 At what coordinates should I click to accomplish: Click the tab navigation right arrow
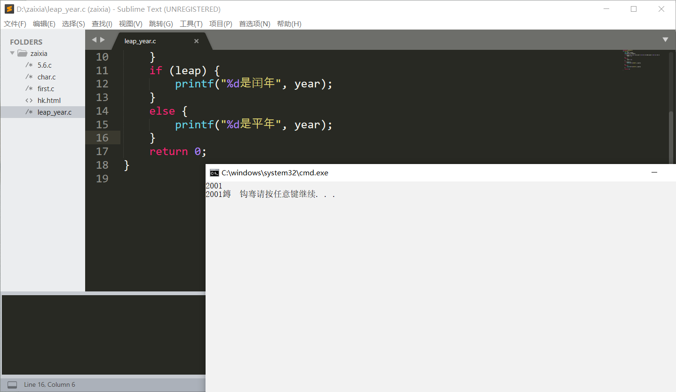click(x=103, y=40)
